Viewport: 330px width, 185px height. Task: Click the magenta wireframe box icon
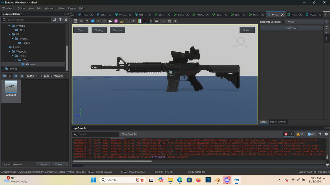point(116,21)
